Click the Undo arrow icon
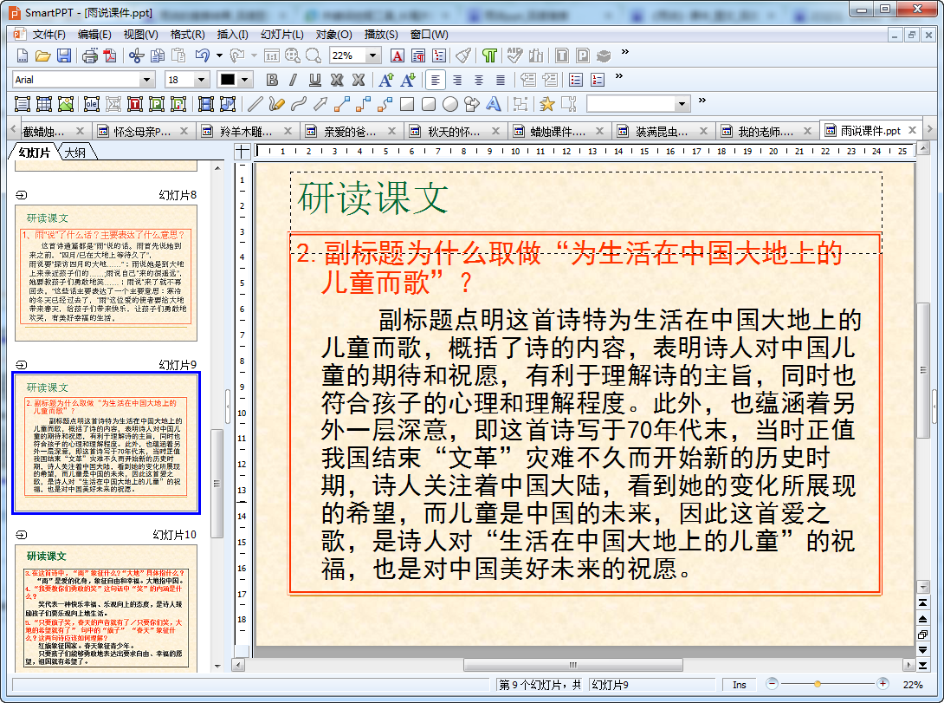The height and width of the screenshot is (703, 944). [202, 55]
